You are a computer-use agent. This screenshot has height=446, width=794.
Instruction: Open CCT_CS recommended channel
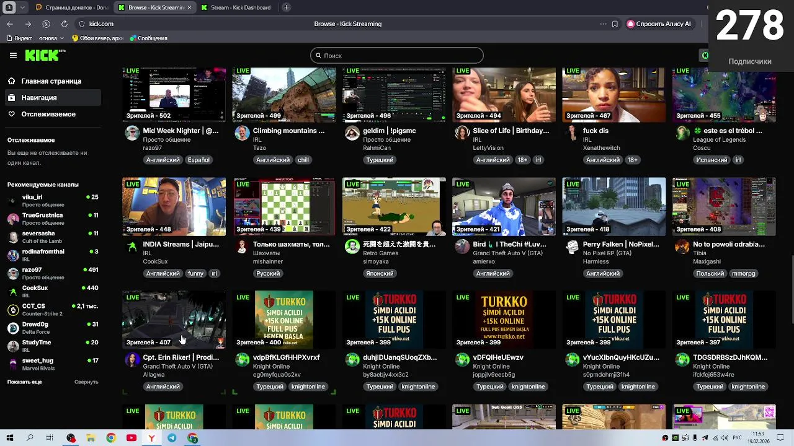[53, 310]
